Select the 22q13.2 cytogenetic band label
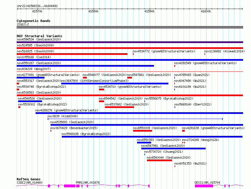 tap(23, 24)
